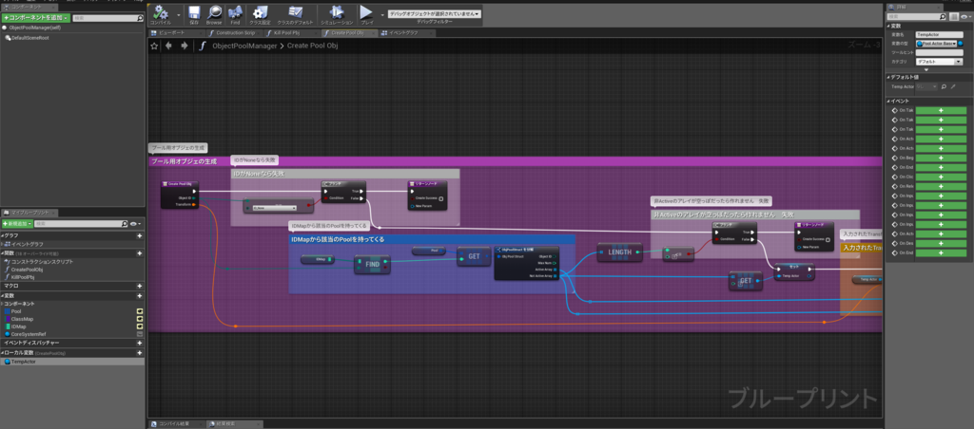Open イベントグラフ in My Blueprint list

coord(28,244)
